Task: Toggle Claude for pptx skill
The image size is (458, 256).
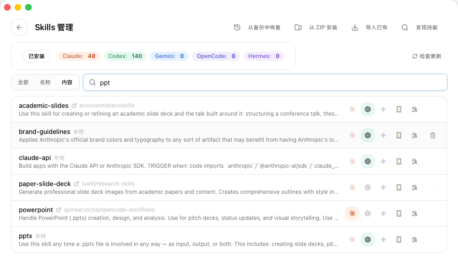Action: 352,240
